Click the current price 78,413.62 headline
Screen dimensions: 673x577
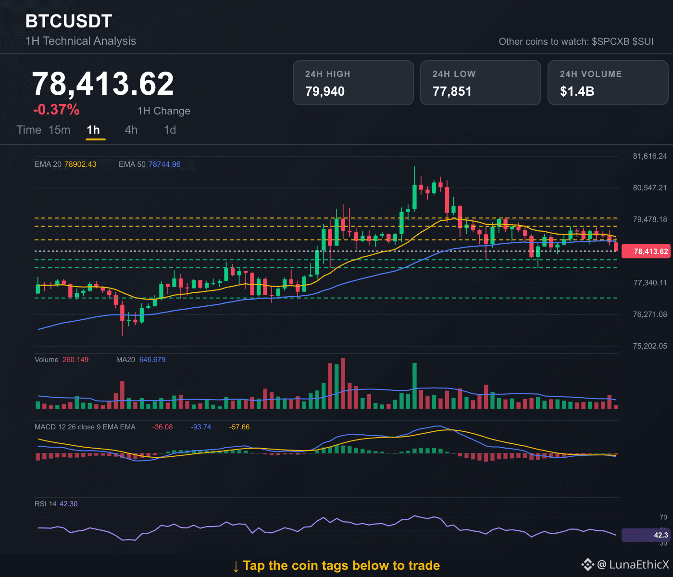coord(103,84)
